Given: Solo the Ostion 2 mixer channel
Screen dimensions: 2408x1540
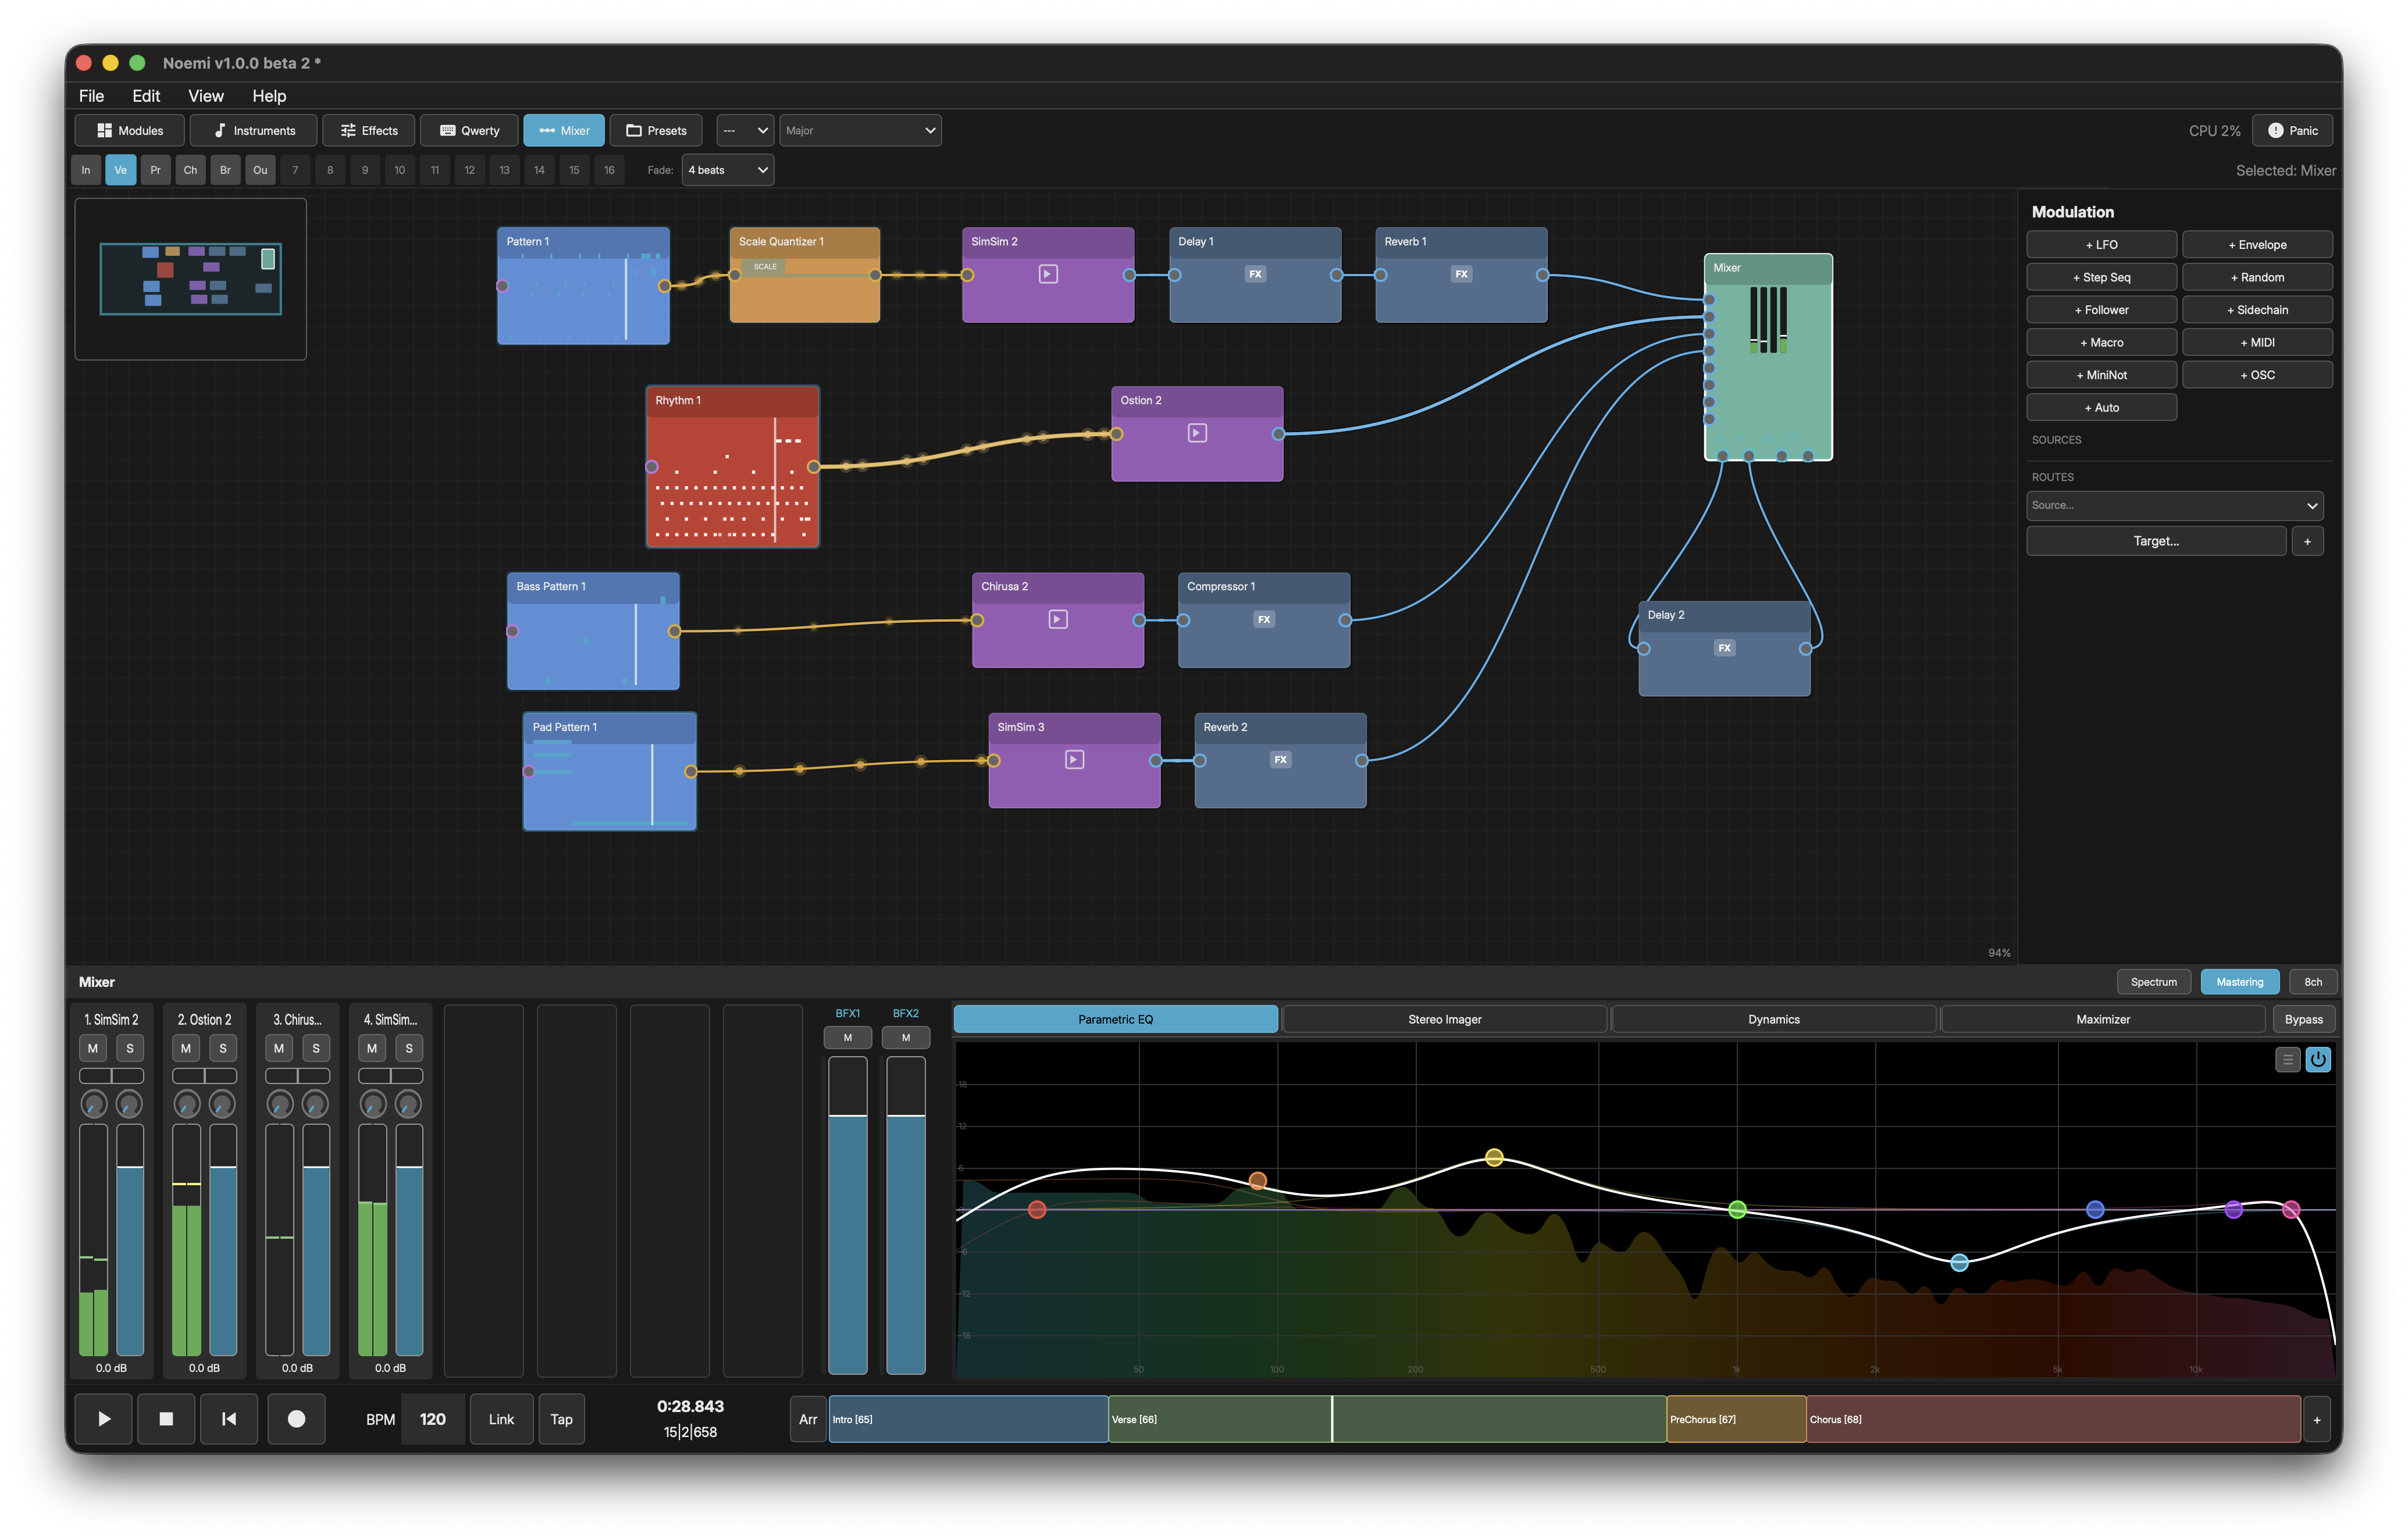Looking at the screenshot, I should pyautogui.click(x=223, y=1048).
